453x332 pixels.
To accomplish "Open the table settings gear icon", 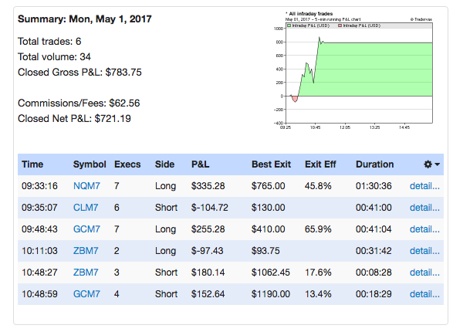I will pos(428,164).
